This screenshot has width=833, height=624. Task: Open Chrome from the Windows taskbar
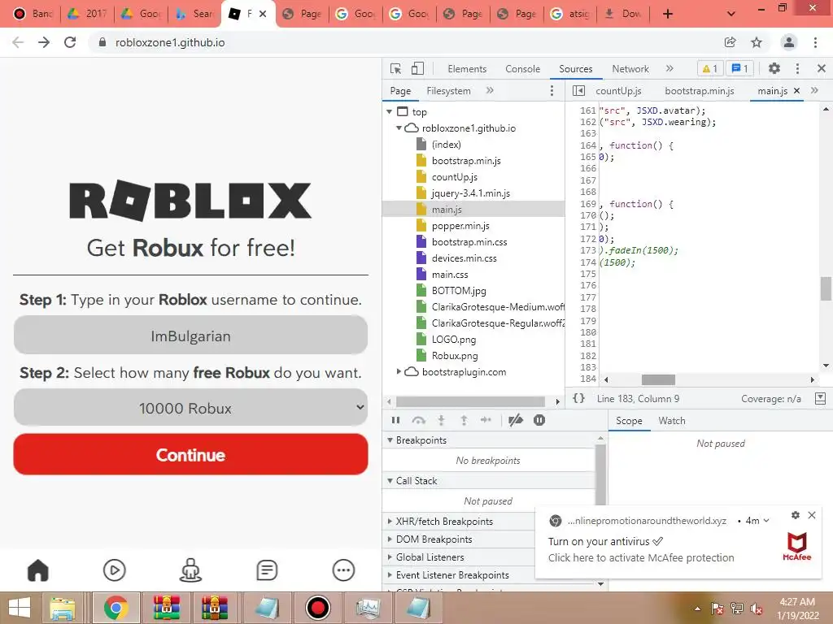coord(116,608)
